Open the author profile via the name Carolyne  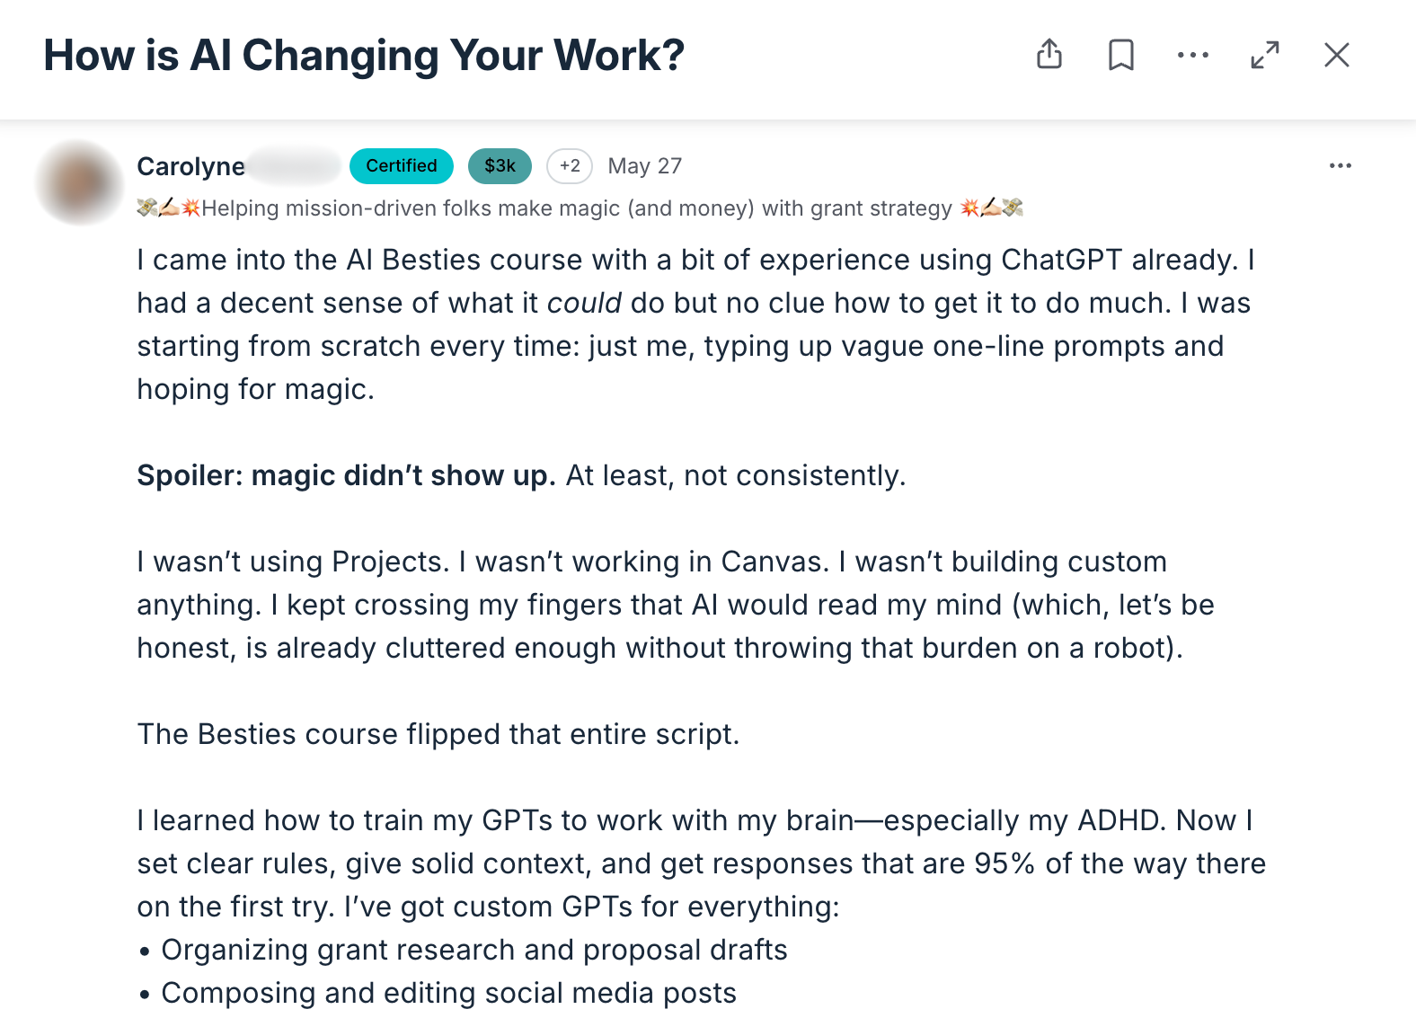pos(190,166)
